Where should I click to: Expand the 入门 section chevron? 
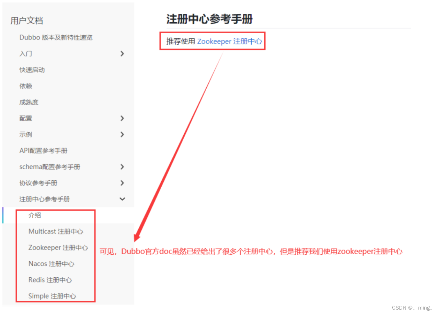[x=122, y=54]
